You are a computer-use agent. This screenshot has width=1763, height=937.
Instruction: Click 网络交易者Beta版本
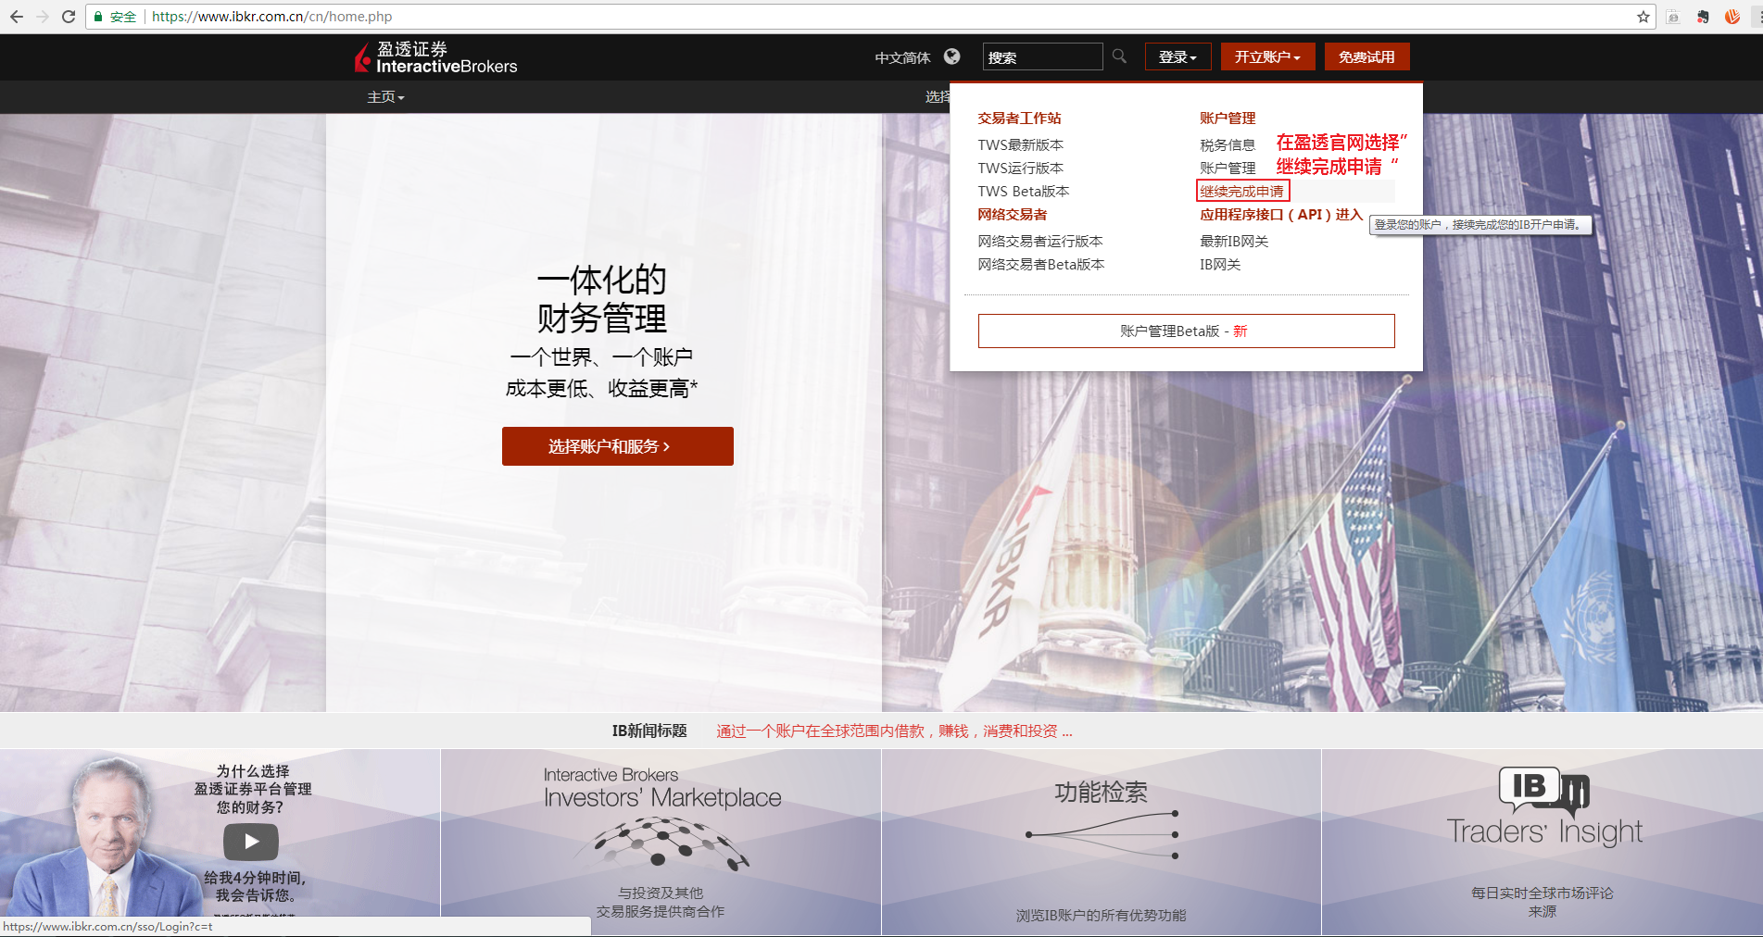pos(1040,264)
